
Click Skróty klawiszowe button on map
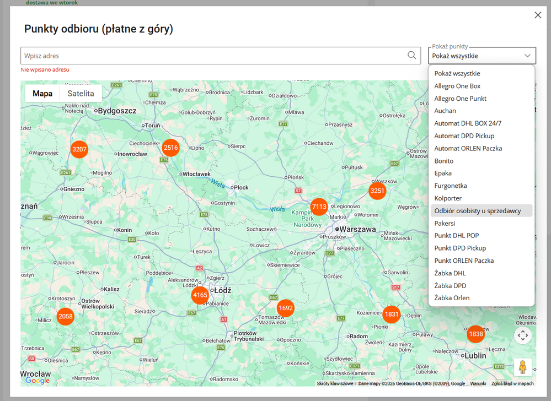pos(335,383)
